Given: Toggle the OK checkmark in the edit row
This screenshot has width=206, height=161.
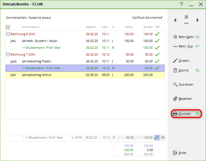Looking at the screenshot, I should (x=157, y=138).
